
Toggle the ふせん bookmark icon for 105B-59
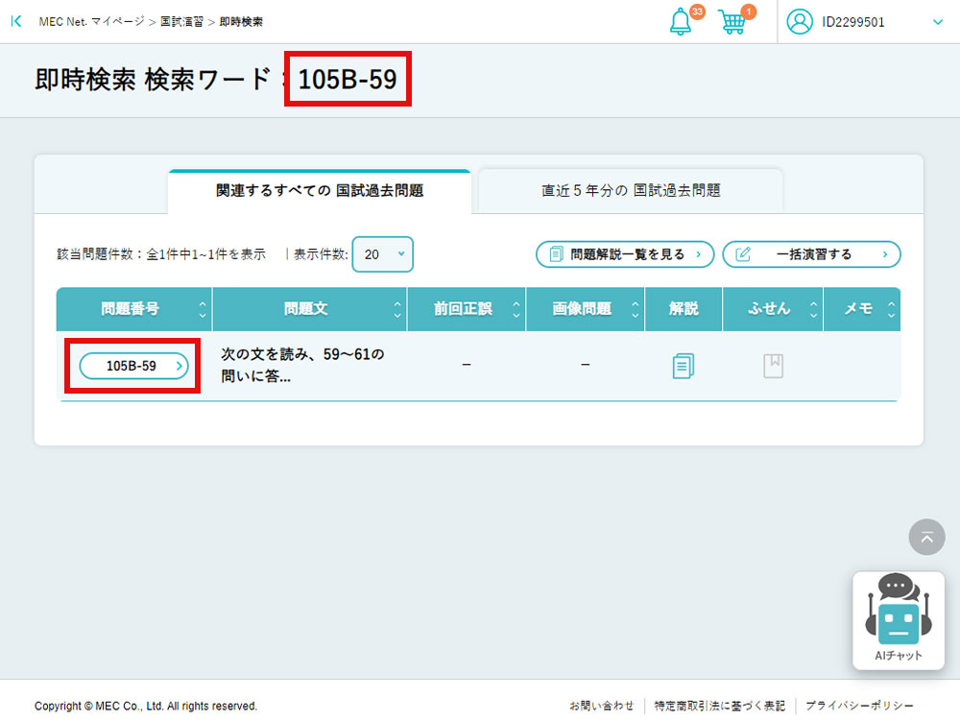click(773, 366)
